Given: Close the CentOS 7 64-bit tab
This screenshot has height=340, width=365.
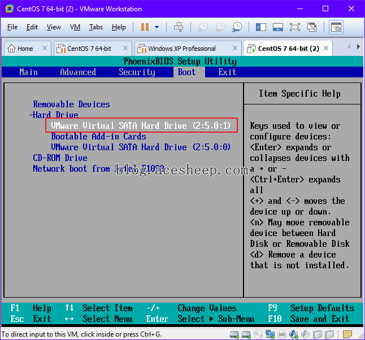Looking at the screenshot, I should [125, 48].
